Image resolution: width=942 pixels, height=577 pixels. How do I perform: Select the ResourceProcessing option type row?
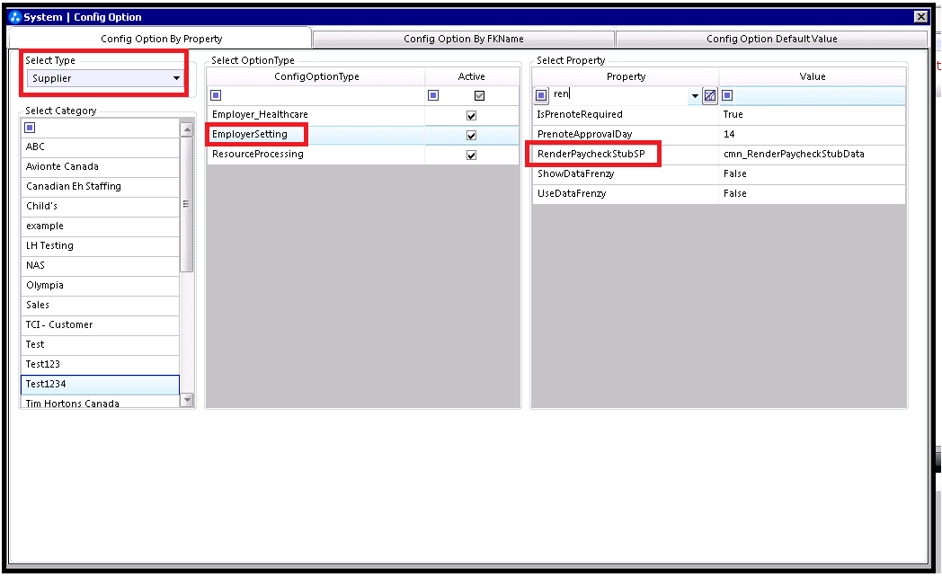[363, 155]
